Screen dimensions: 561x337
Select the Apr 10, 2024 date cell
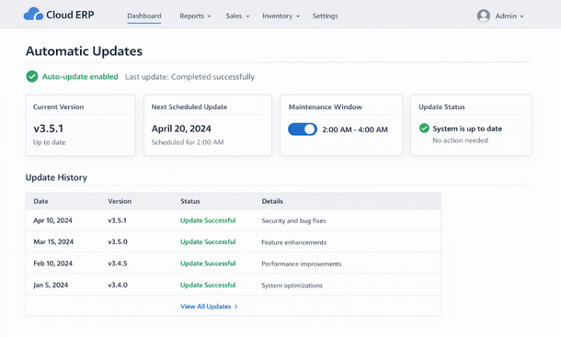[53, 220]
